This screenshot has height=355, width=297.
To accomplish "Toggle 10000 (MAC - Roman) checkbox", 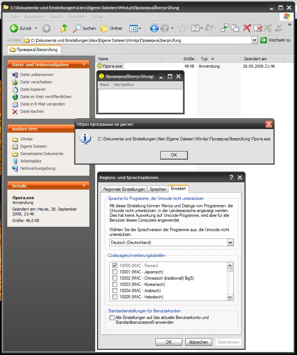I will 115,266.
